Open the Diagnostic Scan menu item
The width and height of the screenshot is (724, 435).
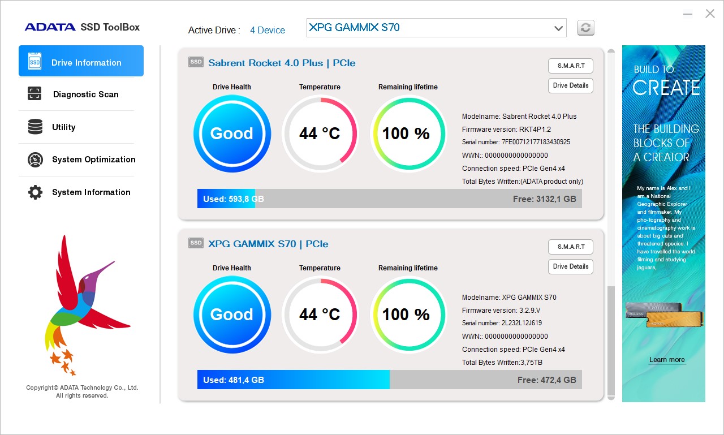(85, 94)
